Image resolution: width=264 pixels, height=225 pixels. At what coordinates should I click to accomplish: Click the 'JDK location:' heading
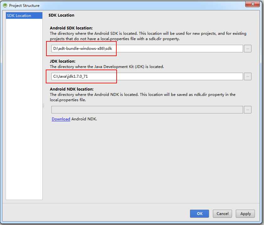click(63, 61)
